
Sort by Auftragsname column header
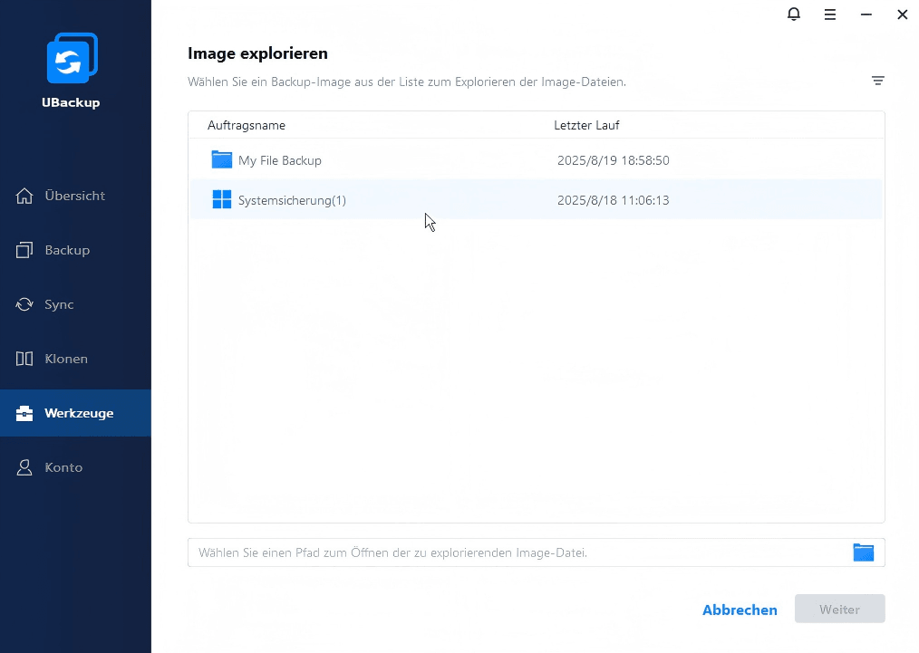247,125
